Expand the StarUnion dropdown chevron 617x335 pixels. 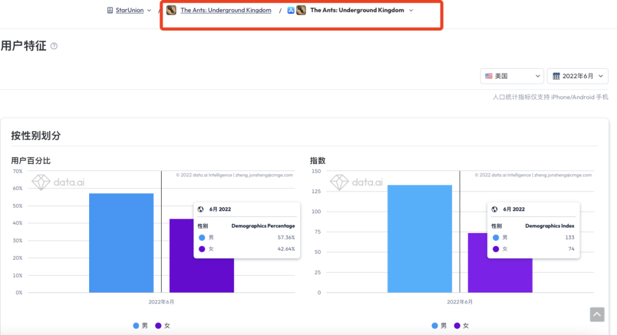149,11
